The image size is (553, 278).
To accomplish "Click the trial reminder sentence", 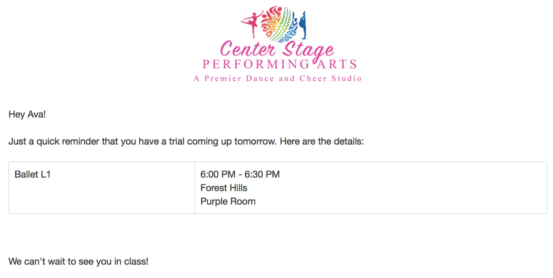I will (186, 142).
